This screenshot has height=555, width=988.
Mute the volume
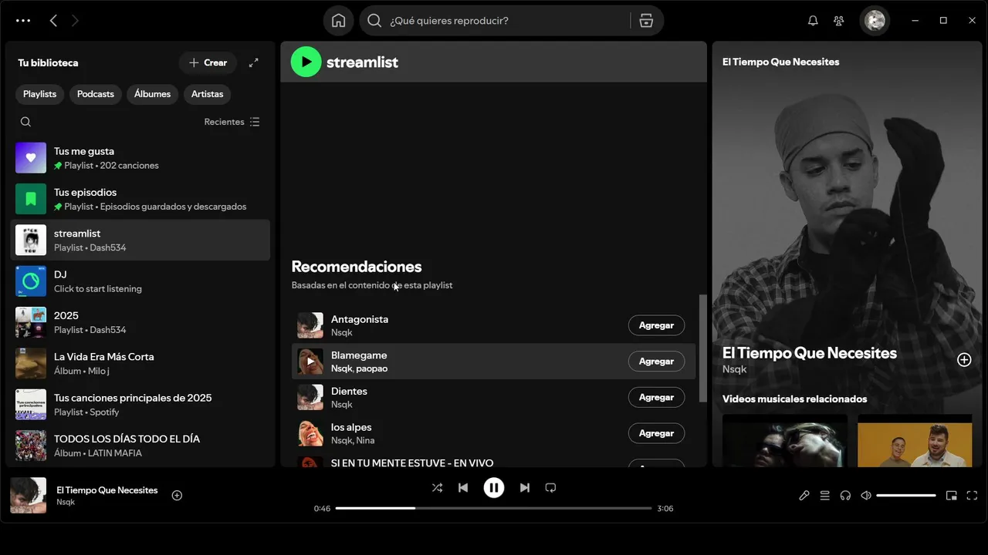click(866, 496)
